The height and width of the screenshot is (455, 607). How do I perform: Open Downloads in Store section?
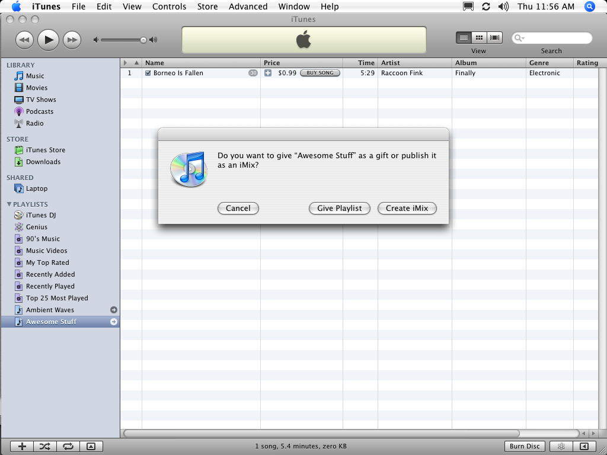pos(43,162)
